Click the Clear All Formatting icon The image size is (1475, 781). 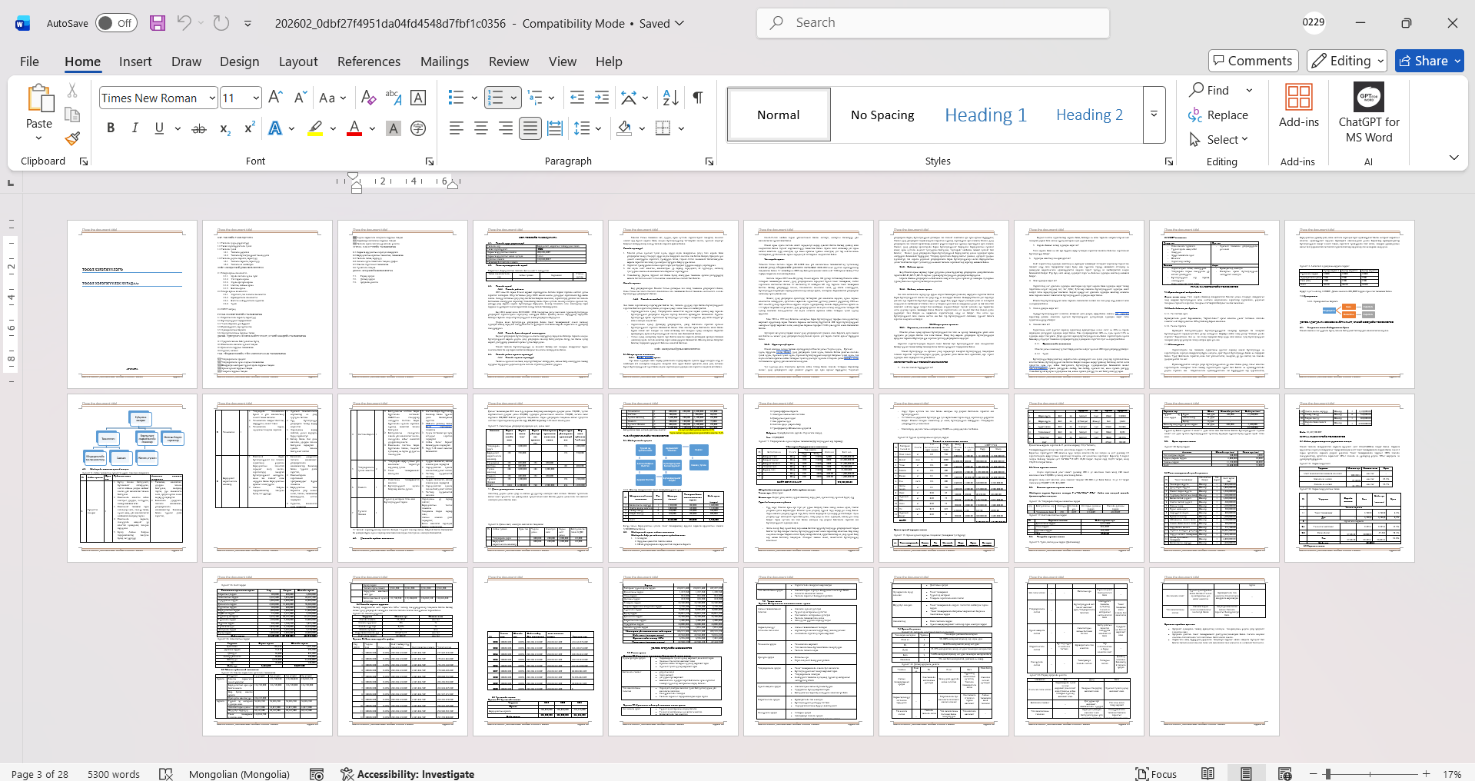[368, 98]
